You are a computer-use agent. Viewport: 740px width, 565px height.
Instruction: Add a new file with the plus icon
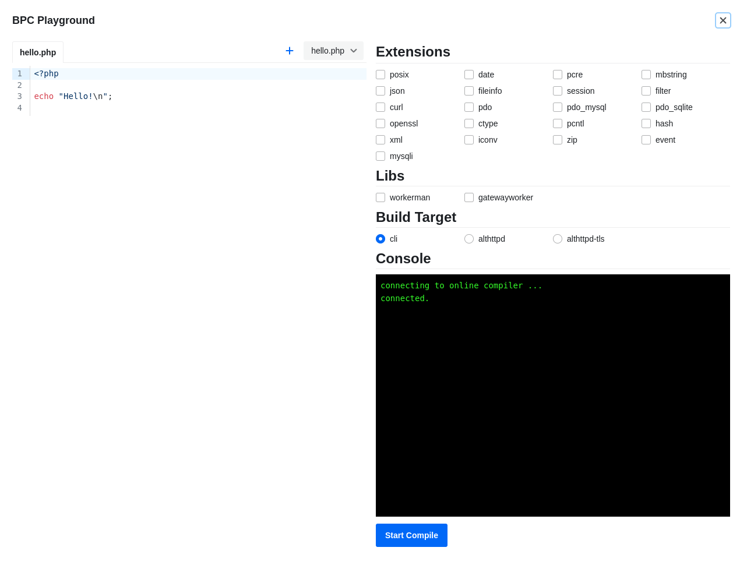(290, 51)
